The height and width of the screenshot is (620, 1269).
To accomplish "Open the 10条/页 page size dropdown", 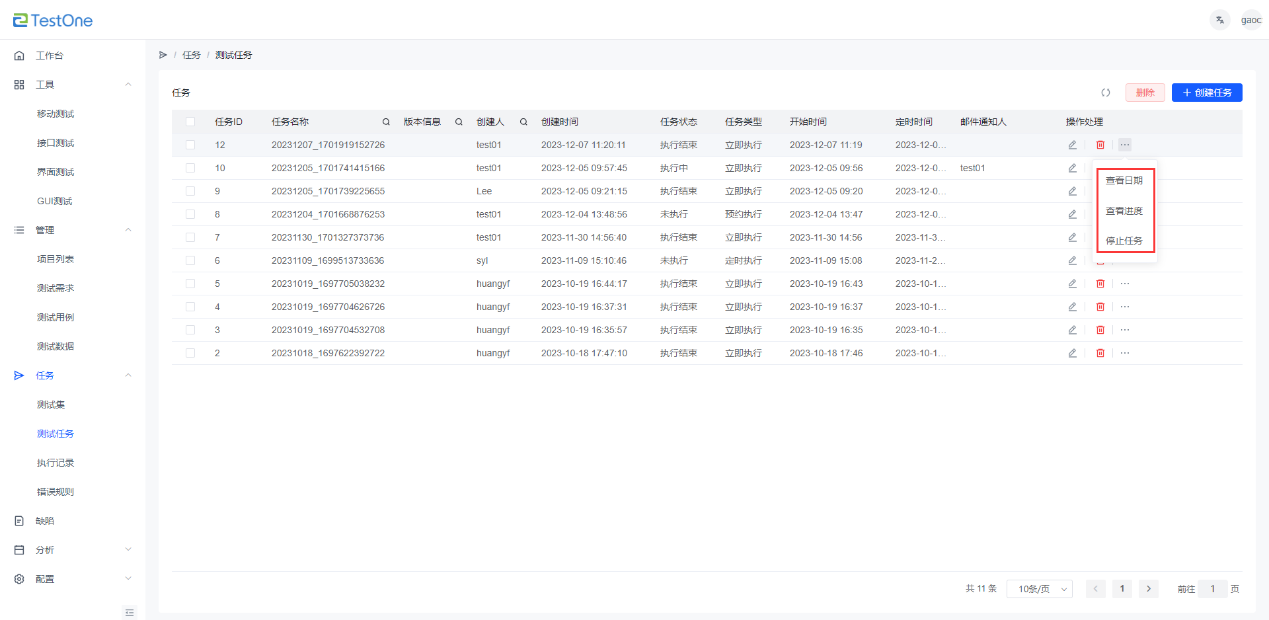I will click(1039, 589).
